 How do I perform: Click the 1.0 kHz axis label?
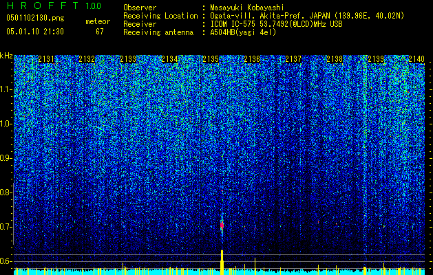point(6,124)
